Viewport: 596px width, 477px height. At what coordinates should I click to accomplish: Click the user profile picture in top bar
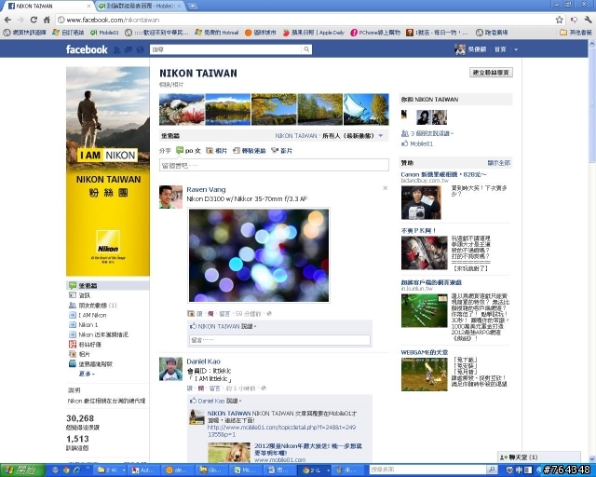460,49
